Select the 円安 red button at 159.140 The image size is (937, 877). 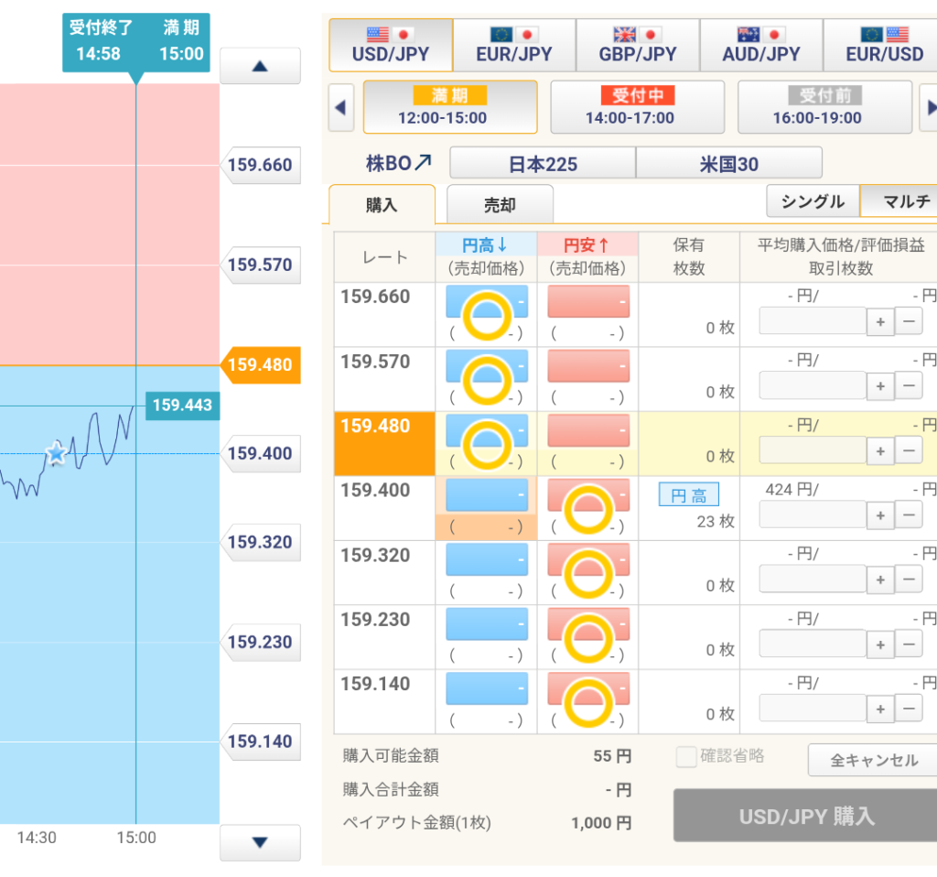pyautogui.click(x=587, y=689)
